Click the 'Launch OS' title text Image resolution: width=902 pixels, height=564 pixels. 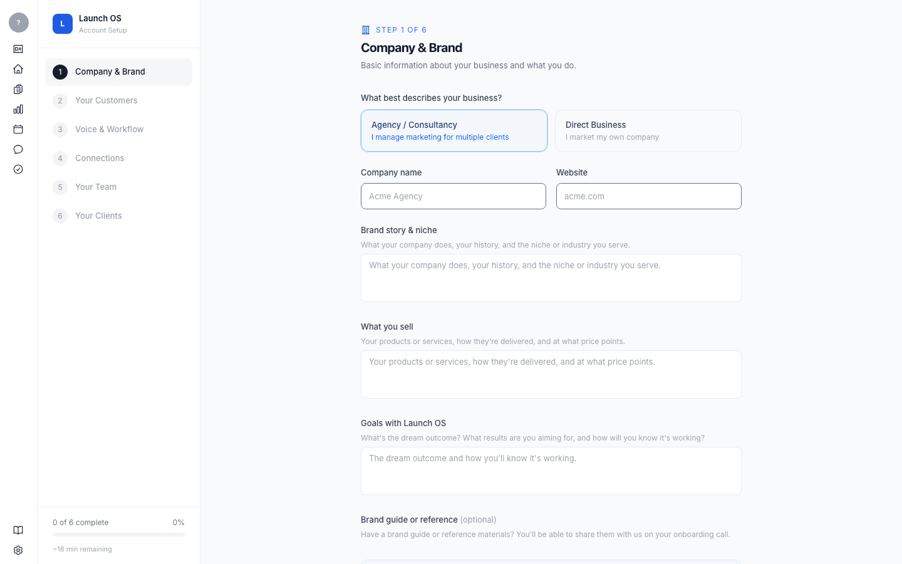click(100, 18)
